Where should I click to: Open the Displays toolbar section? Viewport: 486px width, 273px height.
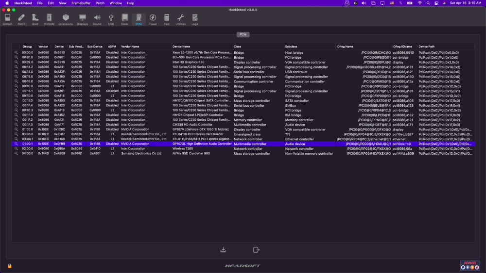click(x=82, y=19)
